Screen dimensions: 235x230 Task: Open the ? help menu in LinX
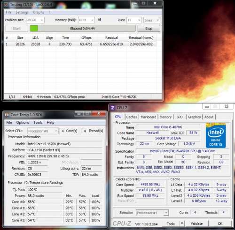coord(49,12)
